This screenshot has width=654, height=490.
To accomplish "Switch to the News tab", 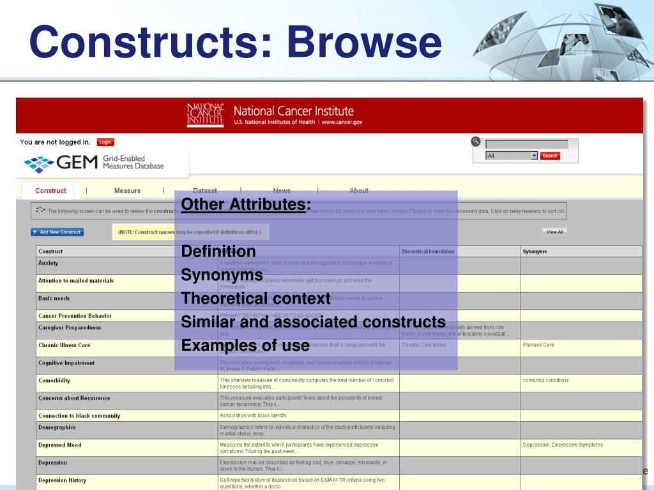I will [x=282, y=190].
